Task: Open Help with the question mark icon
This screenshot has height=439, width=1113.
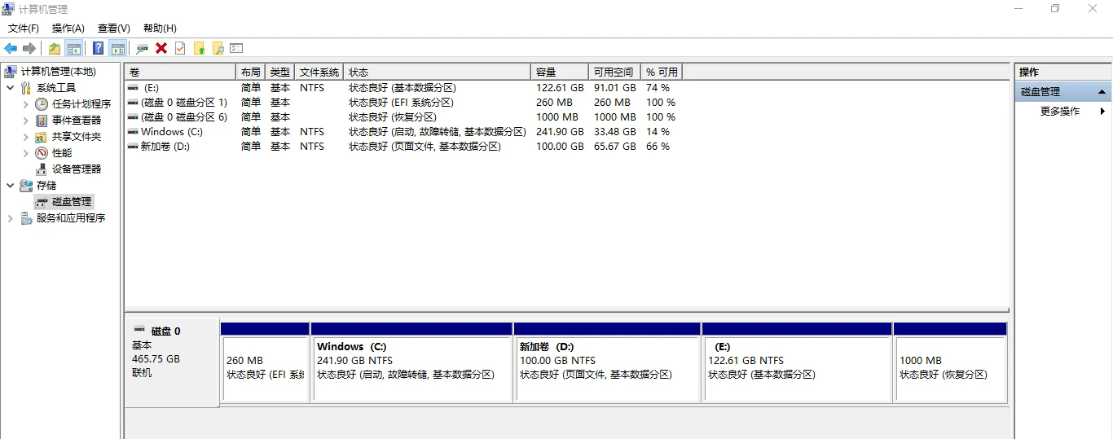Action: (98, 49)
